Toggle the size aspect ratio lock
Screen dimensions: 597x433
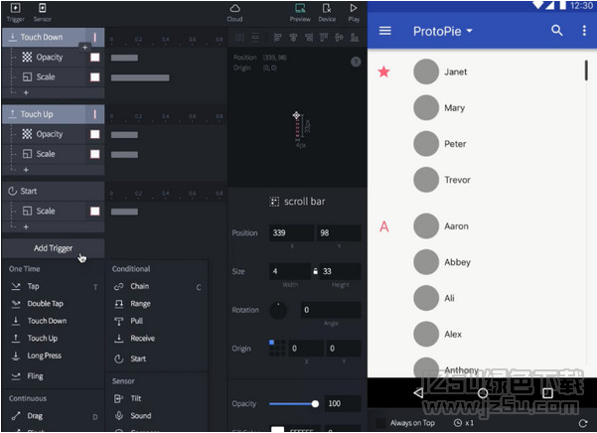point(315,271)
